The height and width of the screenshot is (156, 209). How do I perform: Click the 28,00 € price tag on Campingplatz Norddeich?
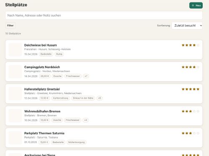pos(45,76)
